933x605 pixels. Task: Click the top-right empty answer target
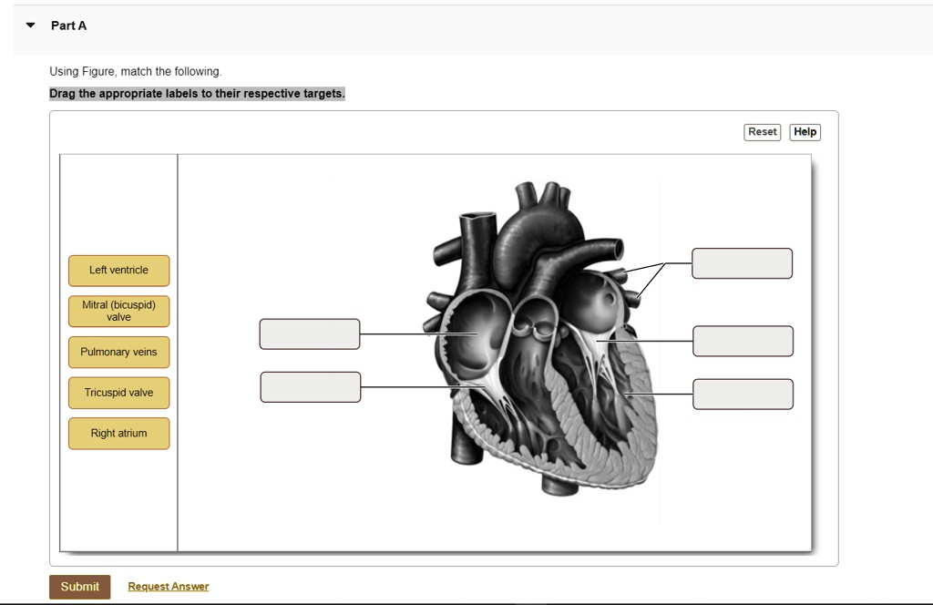pos(742,262)
